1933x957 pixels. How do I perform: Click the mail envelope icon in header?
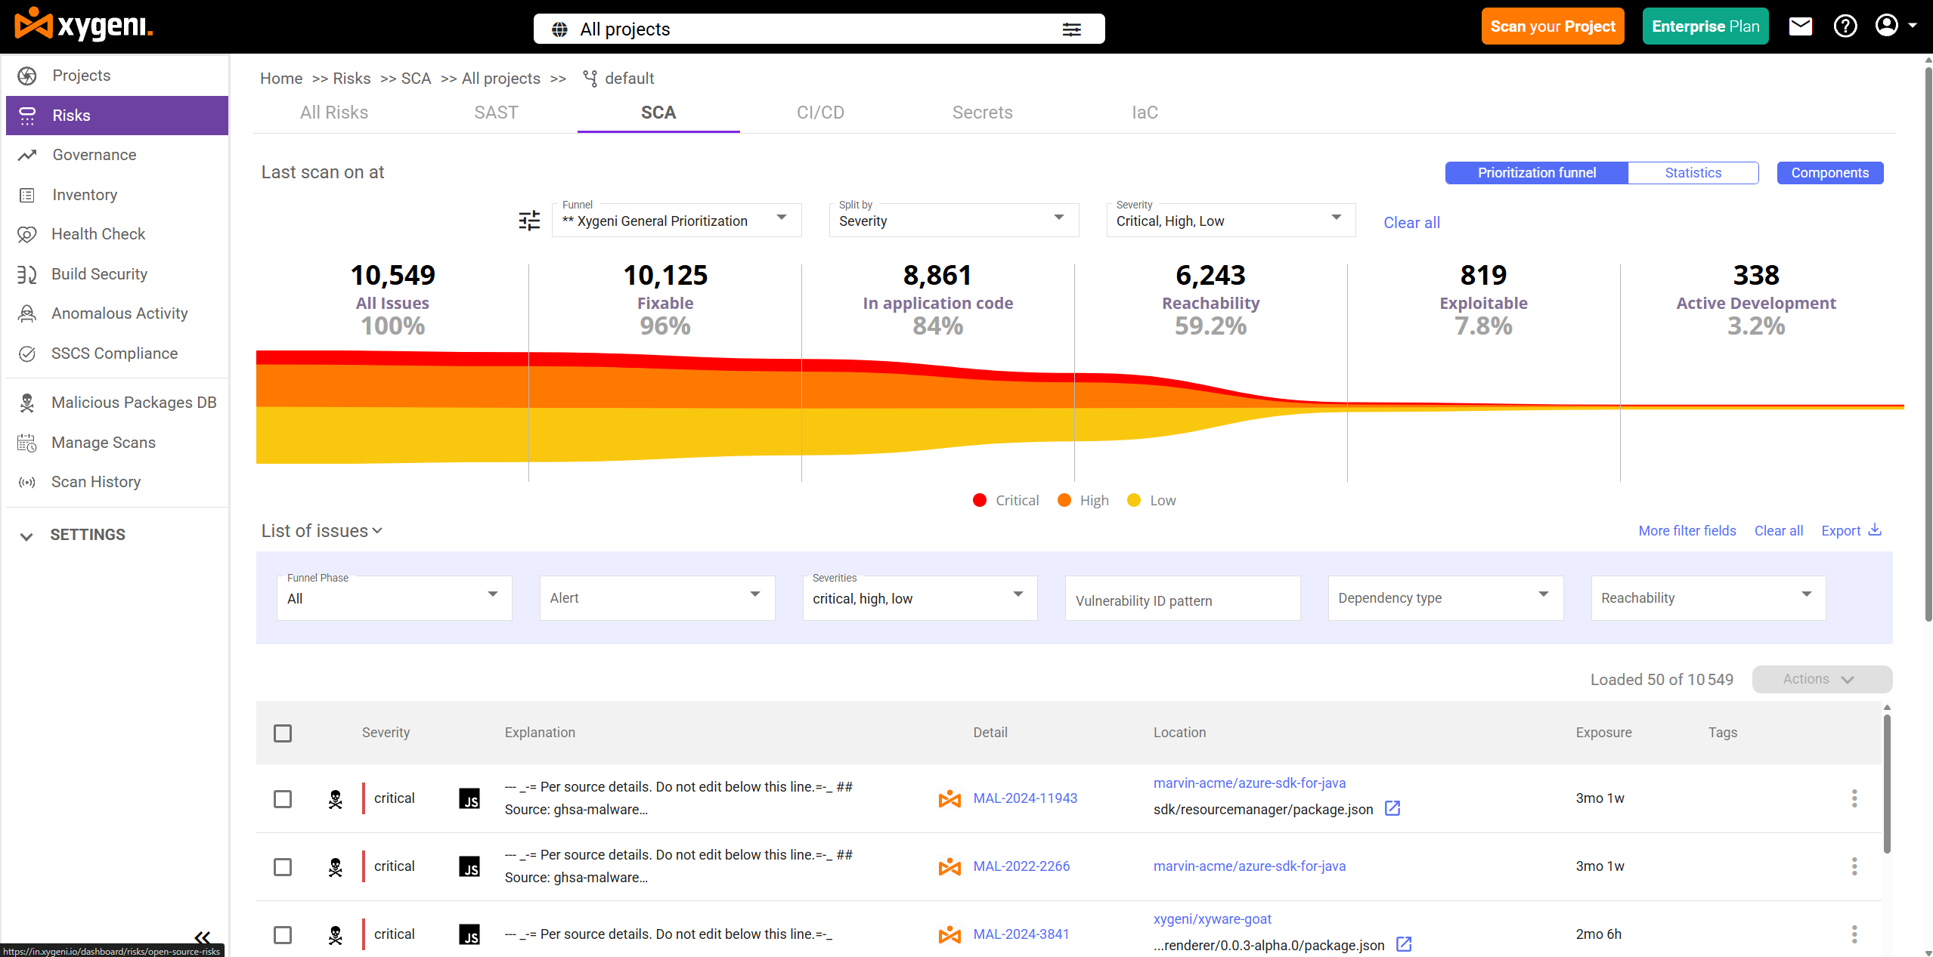1800,27
